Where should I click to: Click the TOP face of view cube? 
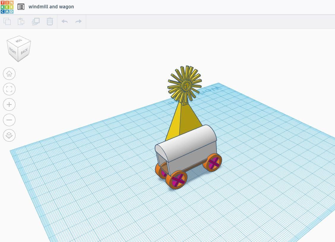click(19, 40)
